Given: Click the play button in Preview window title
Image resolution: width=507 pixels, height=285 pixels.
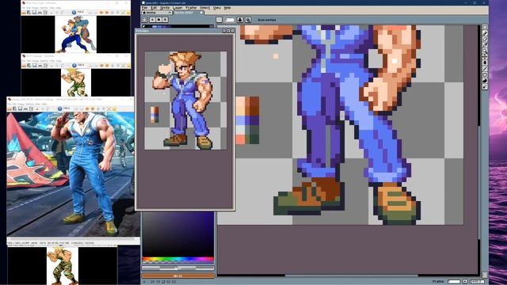Looking at the screenshot, I should (x=228, y=31).
